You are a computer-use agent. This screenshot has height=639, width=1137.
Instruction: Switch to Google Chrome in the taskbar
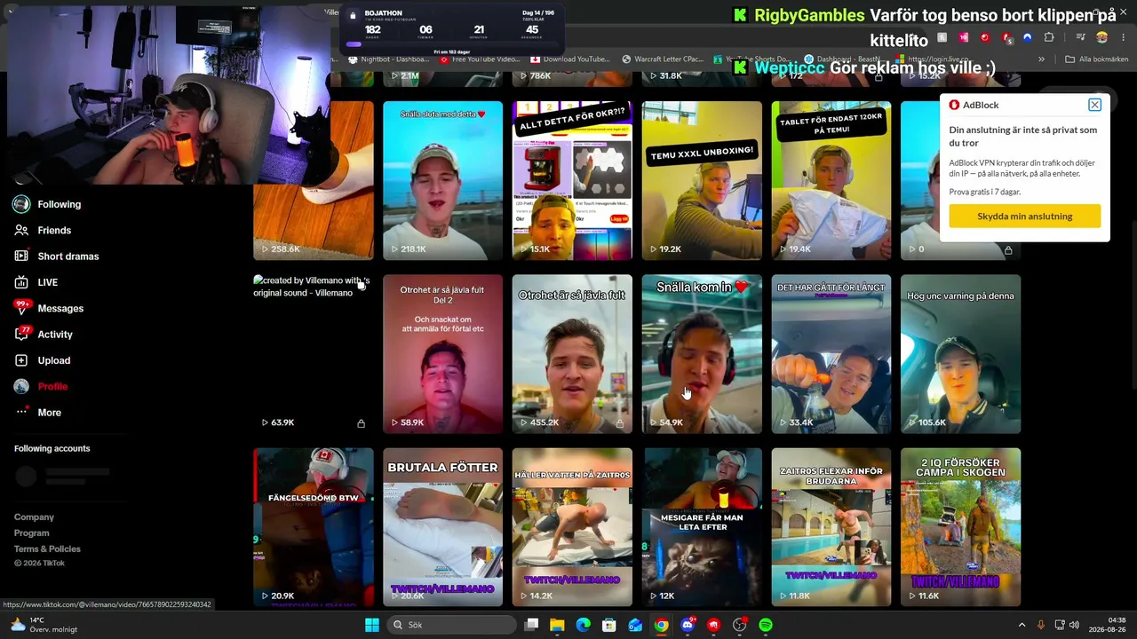[x=661, y=625]
